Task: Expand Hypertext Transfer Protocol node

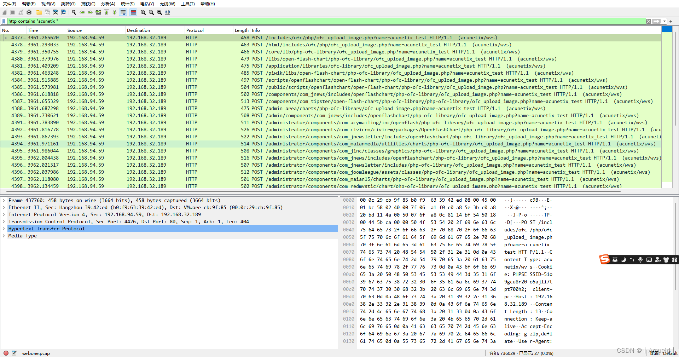Action: pos(4,229)
